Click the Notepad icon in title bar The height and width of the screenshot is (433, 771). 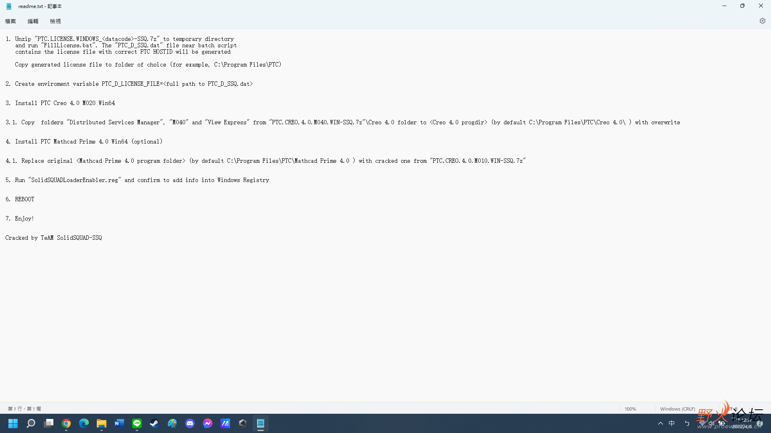[x=9, y=6]
